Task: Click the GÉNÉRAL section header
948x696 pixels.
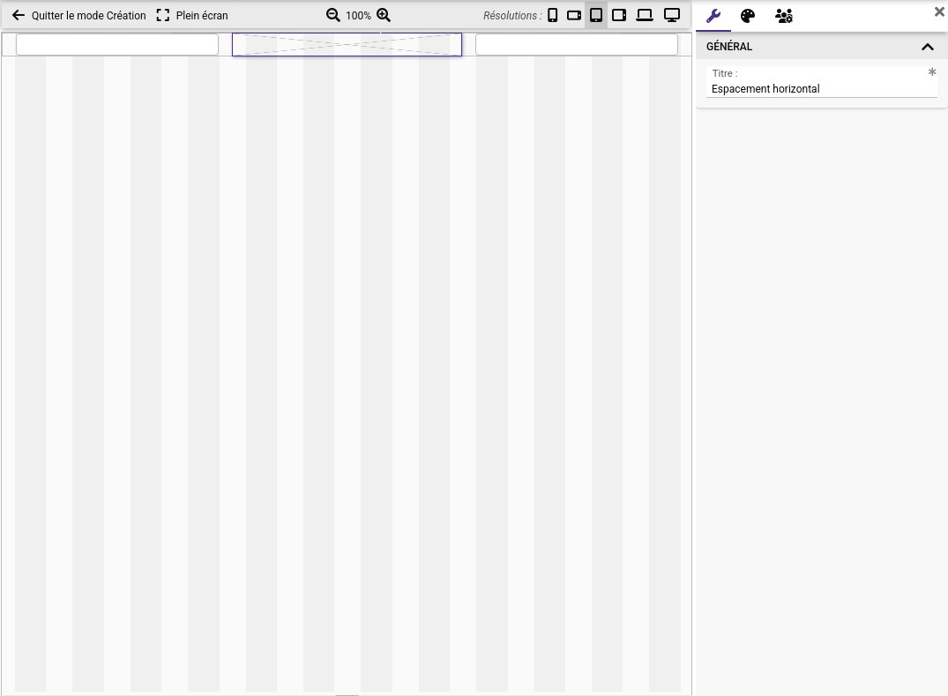Action: [821, 47]
